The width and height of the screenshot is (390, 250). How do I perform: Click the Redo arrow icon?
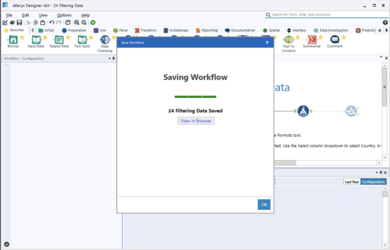[58, 23]
